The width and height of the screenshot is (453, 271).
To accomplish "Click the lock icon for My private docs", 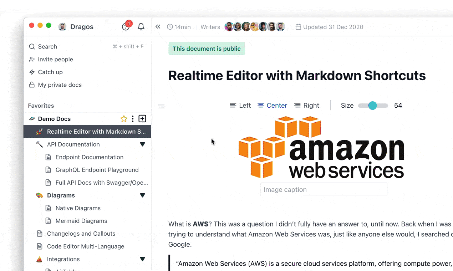I will pyautogui.click(x=32, y=85).
